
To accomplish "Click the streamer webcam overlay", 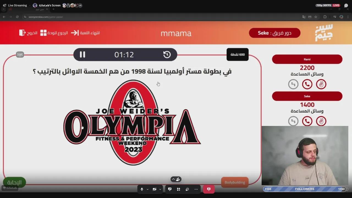I will tap(305, 156).
